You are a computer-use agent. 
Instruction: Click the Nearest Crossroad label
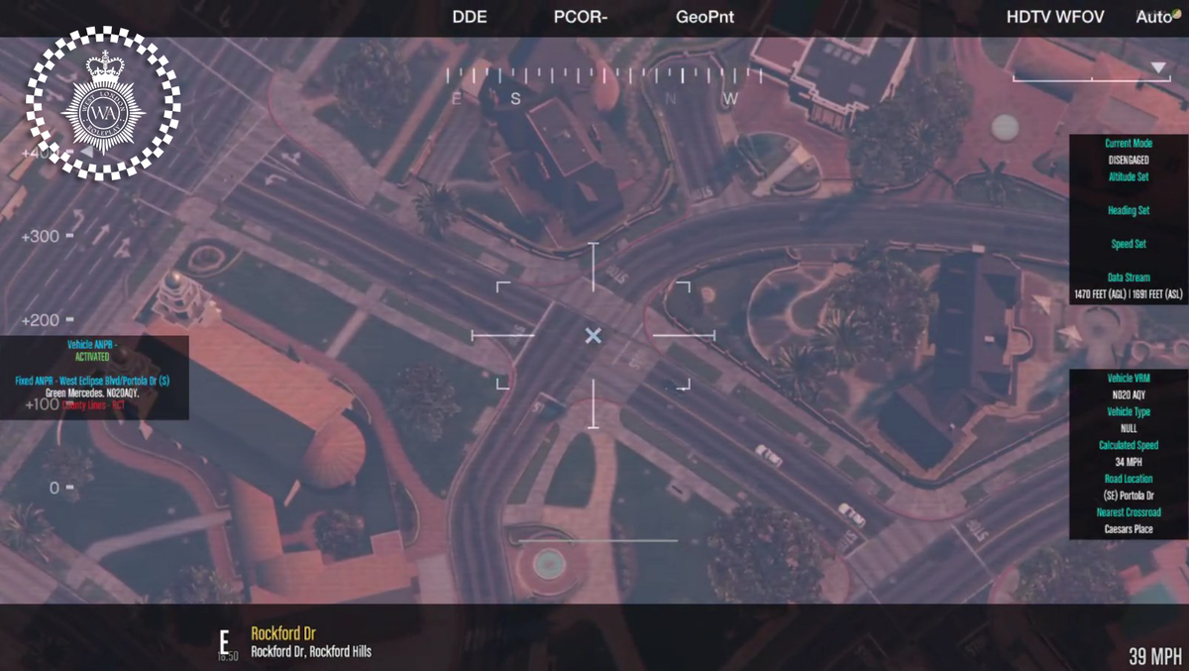click(1130, 512)
